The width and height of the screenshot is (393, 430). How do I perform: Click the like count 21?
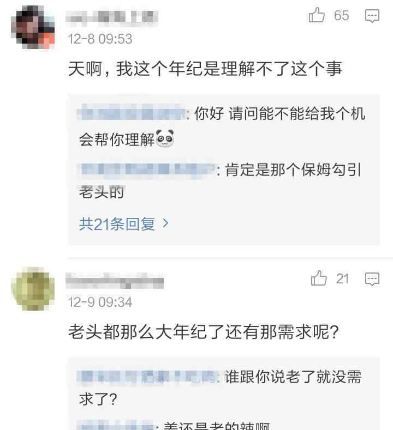coord(342,278)
